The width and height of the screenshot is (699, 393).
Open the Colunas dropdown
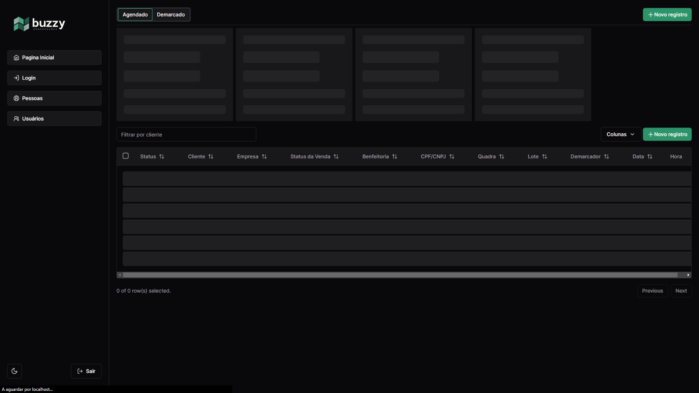click(620, 134)
